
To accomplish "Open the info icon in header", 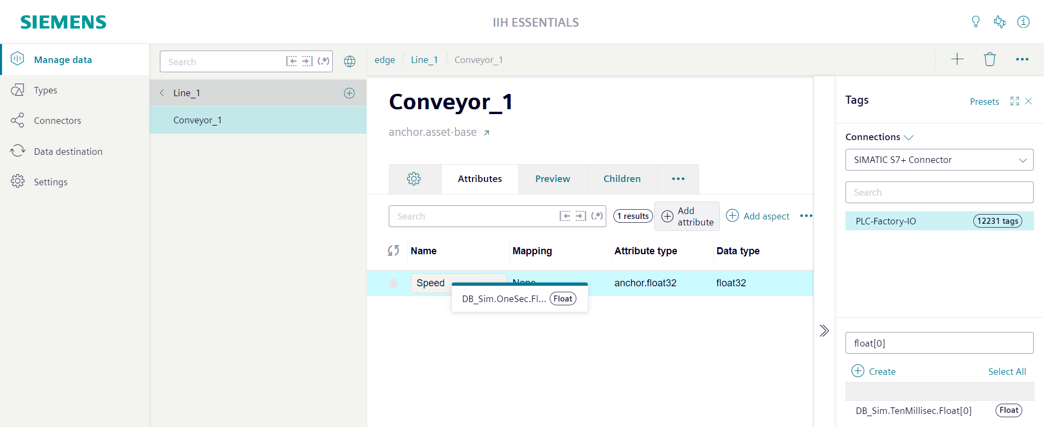I will point(1023,22).
